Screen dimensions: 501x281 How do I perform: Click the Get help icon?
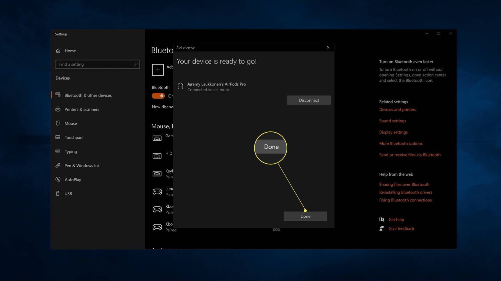tap(382, 219)
